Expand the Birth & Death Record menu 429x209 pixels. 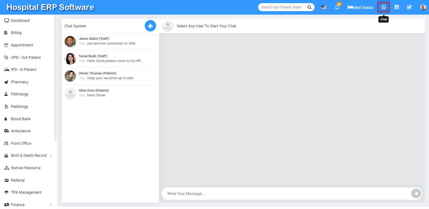point(29,156)
